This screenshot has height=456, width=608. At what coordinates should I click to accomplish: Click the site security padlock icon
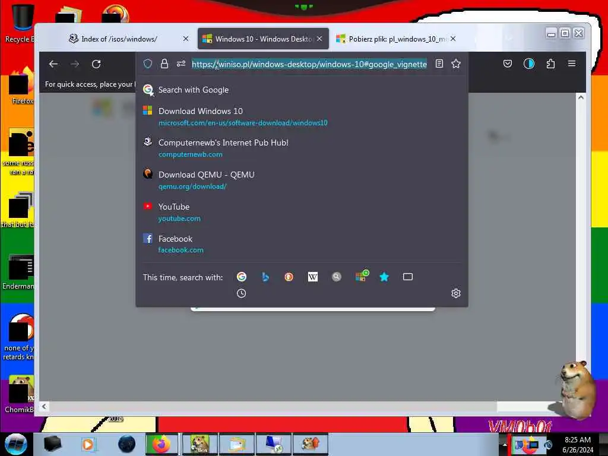164,64
